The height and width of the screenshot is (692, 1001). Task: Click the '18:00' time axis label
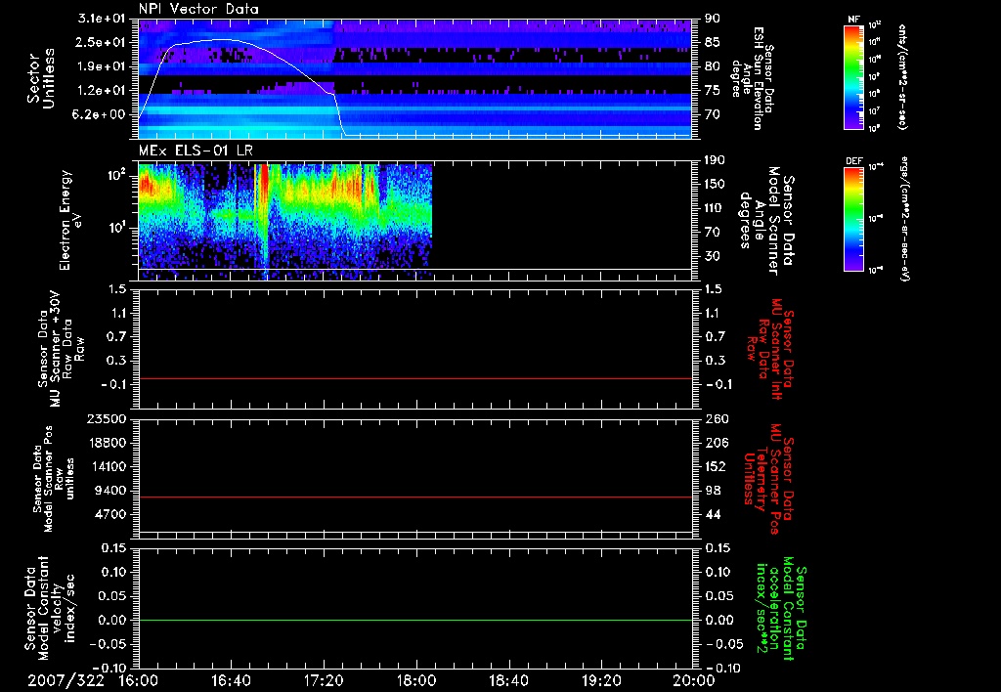pos(416,680)
